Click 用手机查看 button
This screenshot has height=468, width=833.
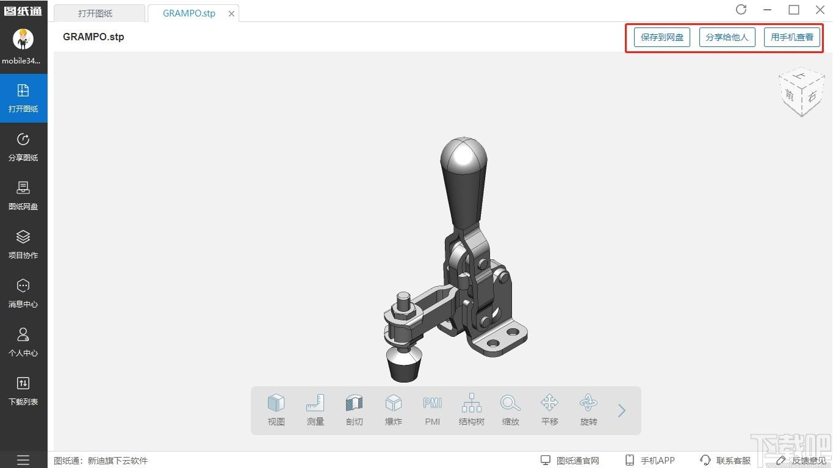click(x=792, y=37)
